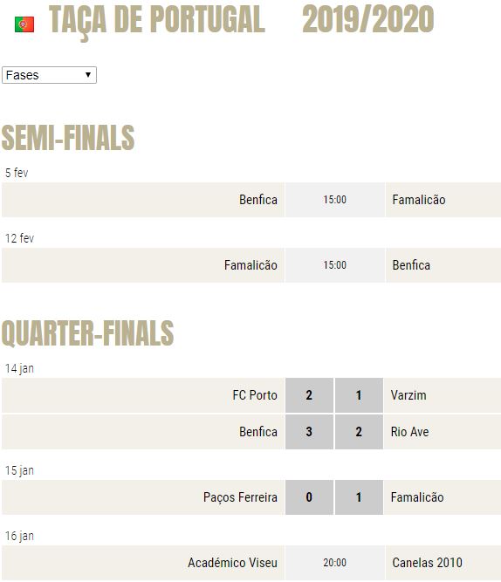Open Famalicão in 5 fev semi-final
Image resolution: width=501 pixels, height=582 pixels.
click(x=419, y=200)
